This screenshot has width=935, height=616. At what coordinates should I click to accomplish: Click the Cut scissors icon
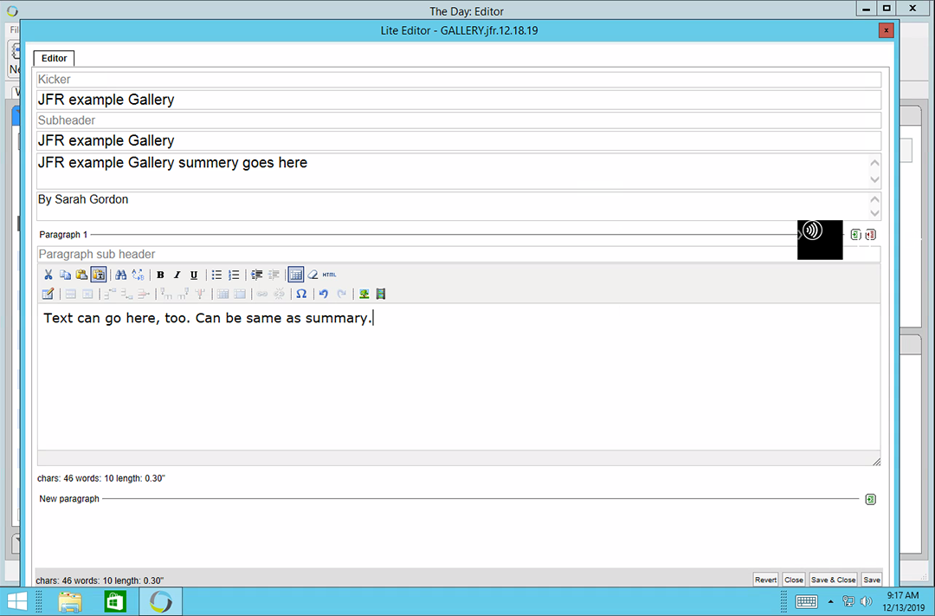tap(48, 275)
